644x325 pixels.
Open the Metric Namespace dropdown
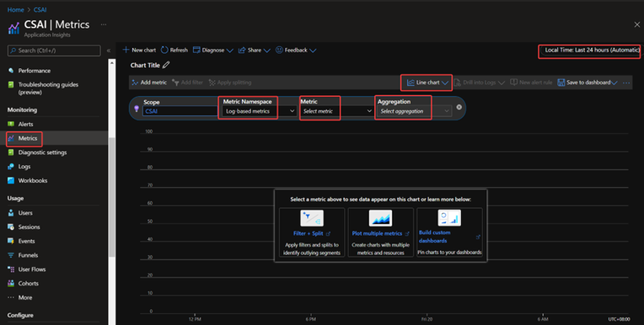259,111
